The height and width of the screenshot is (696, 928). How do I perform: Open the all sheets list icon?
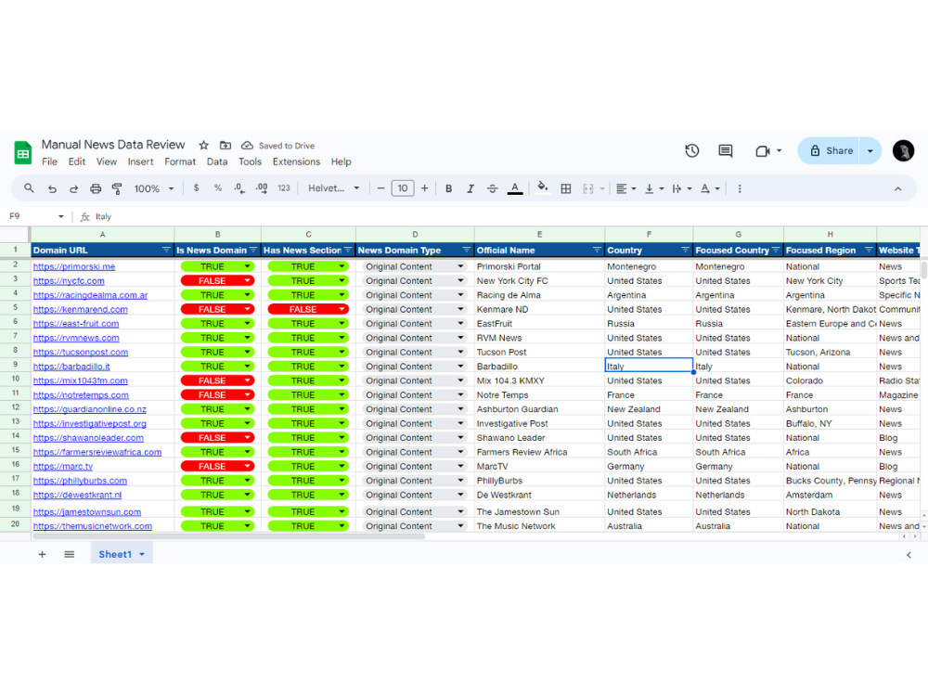coord(70,555)
